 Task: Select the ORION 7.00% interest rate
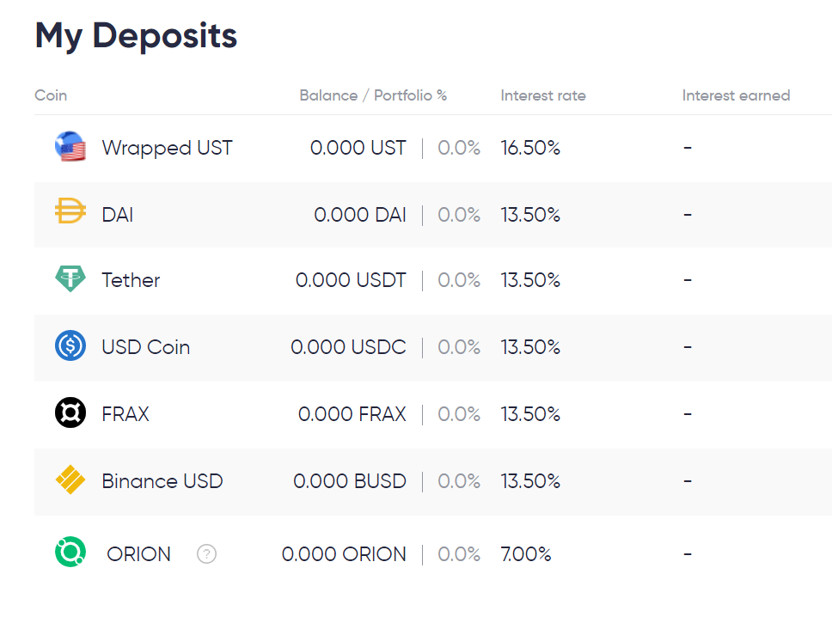526,553
